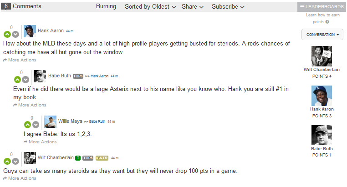Upvote Babe Ruth's reply
This screenshot has width=347, height=187.
click(x=17, y=80)
